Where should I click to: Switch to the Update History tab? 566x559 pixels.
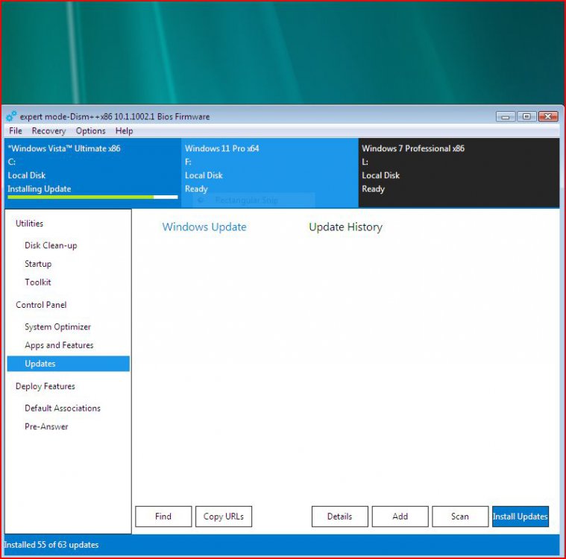tap(345, 227)
